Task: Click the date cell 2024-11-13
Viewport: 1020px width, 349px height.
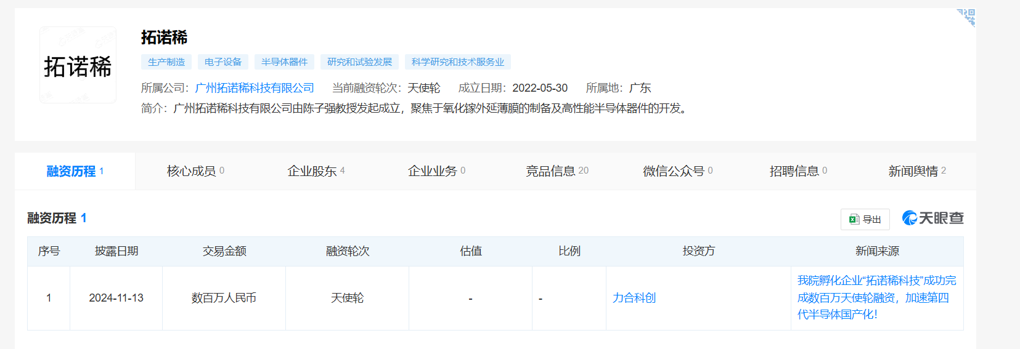Action: click(116, 298)
